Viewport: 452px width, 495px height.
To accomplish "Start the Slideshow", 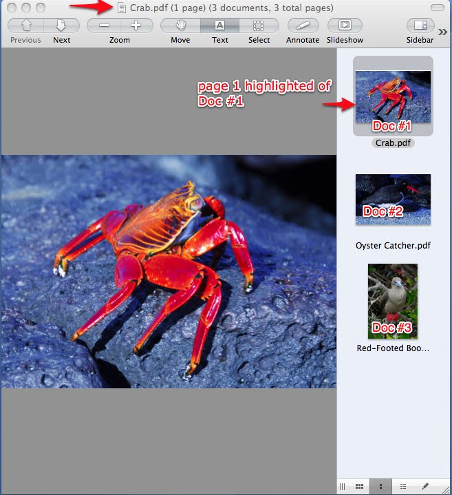I will point(345,25).
